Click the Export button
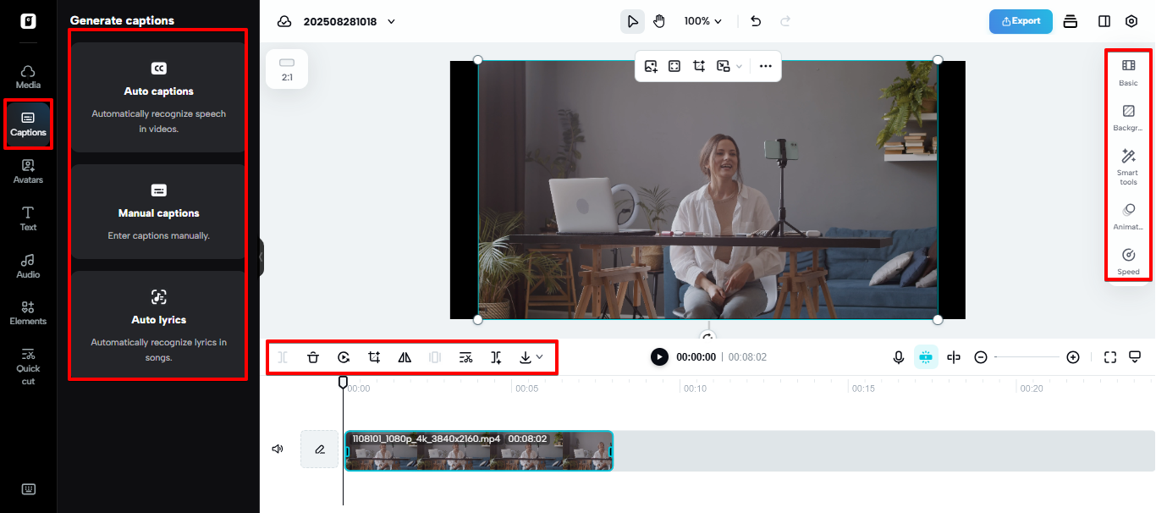Image resolution: width=1156 pixels, height=513 pixels. point(1020,21)
